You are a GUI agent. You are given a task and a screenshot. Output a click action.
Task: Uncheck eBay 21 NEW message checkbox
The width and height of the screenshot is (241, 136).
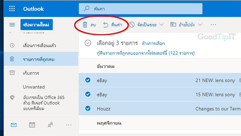88,80
